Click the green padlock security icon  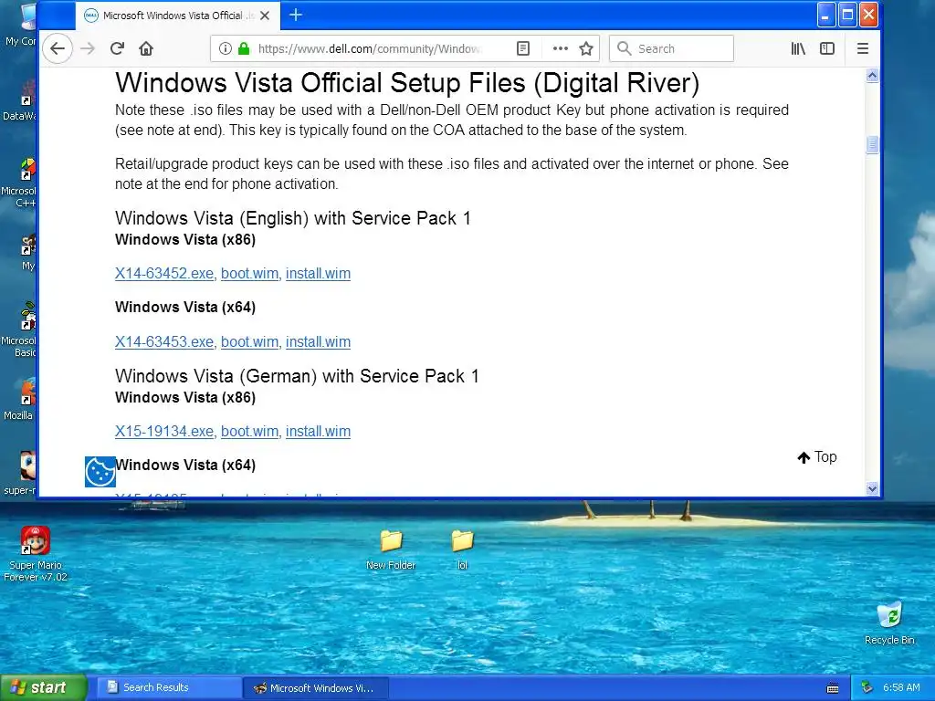243,49
